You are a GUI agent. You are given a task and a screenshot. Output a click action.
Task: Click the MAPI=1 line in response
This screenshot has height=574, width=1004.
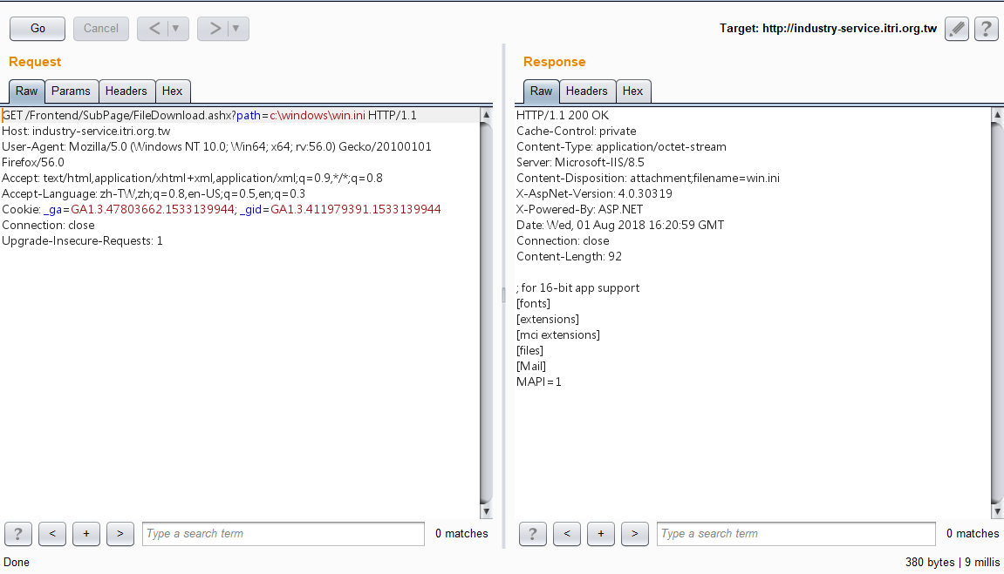coord(538,382)
